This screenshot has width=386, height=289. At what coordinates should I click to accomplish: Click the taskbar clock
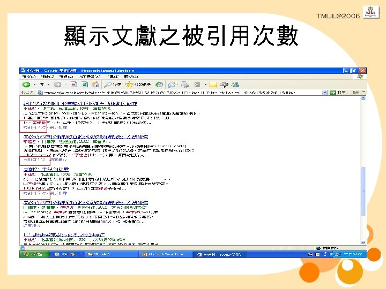353,254
